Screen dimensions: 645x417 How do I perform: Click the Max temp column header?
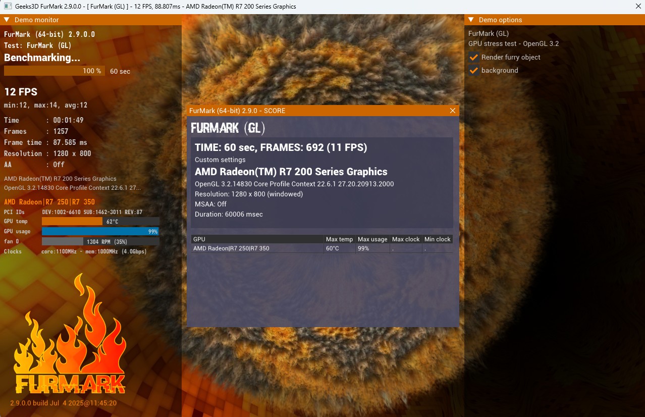coord(340,239)
